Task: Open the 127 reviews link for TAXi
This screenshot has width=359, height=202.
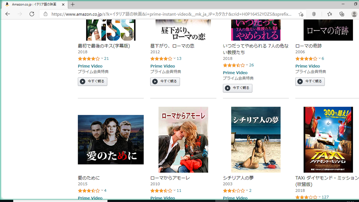Action: pos(325,197)
